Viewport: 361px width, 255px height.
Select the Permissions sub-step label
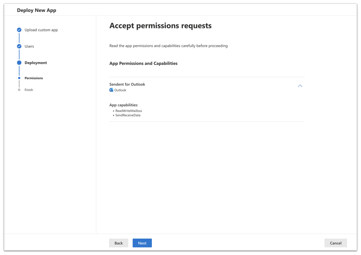[34, 78]
